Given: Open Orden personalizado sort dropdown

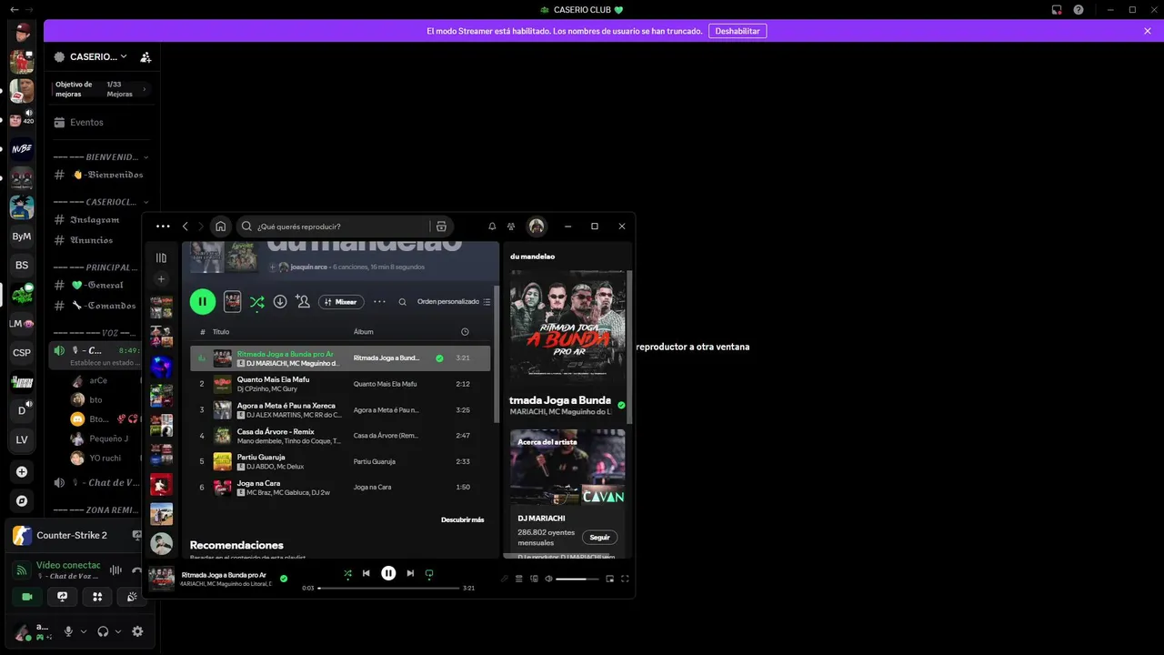Looking at the screenshot, I should [x=454, y=301].
